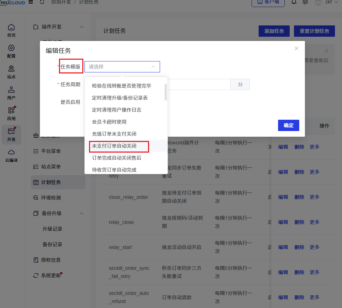Select 定时清理用户操作日志 option in list
This screenshot has width=342, height=308.
pyautogui.click(x=117, y=110)
